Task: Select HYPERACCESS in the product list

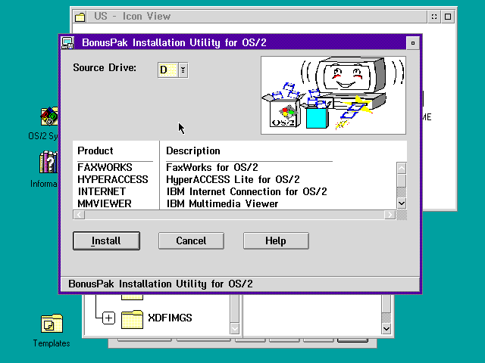Action: (113, 179)
